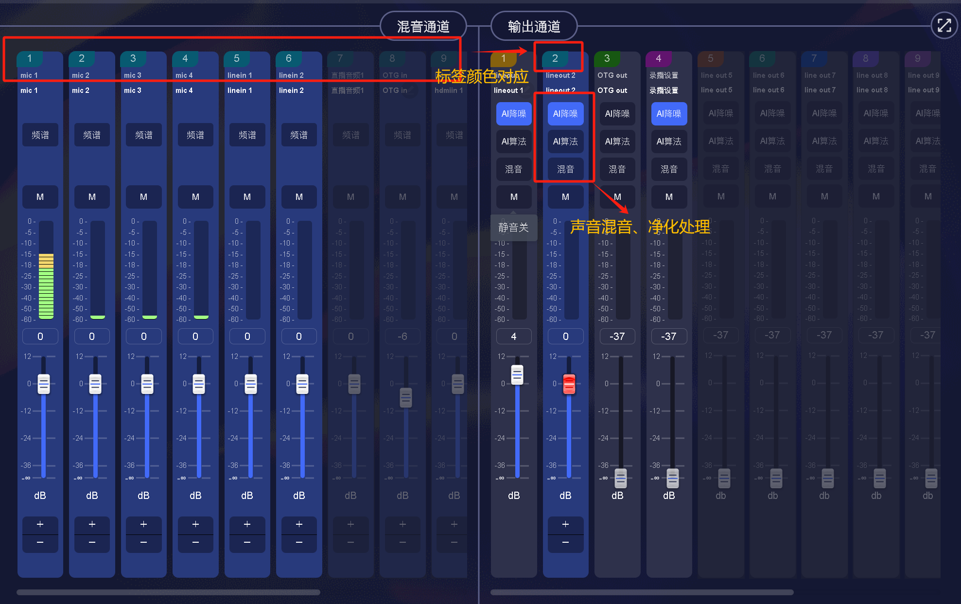The height and width of the screenshot is (604, 961).
Task: Click minus icon on linein 2 channel
Action: 299,543
